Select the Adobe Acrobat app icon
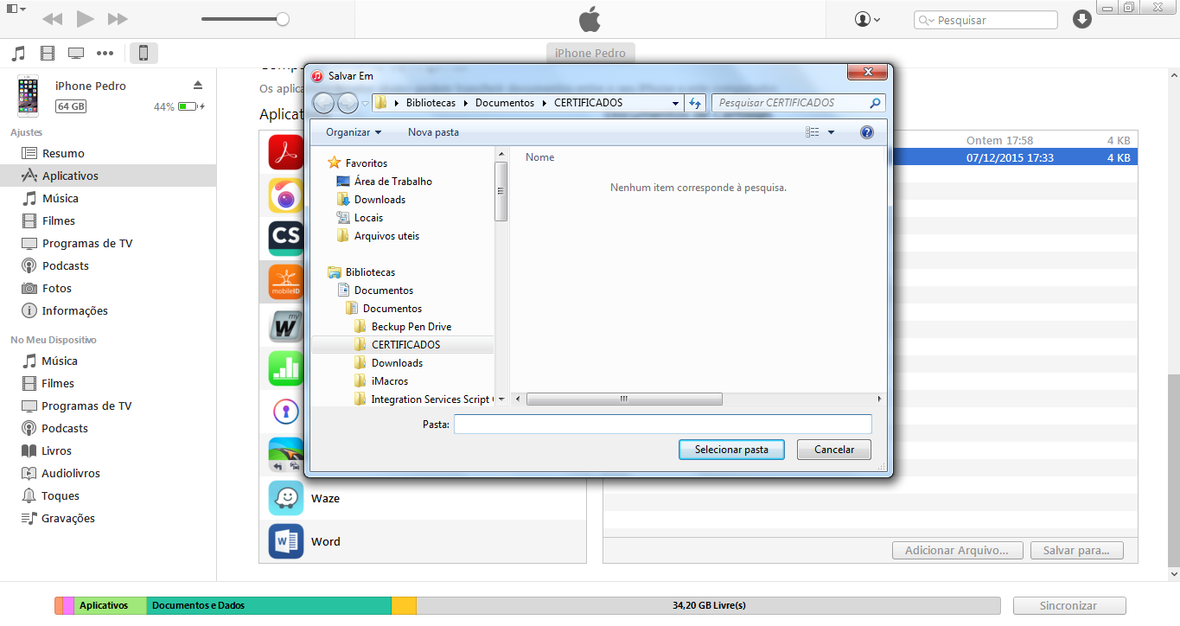This screenshot has width=1180, height=626. (x=285, y=153)
